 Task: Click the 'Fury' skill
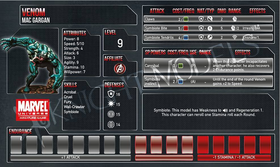click(68, 102)
